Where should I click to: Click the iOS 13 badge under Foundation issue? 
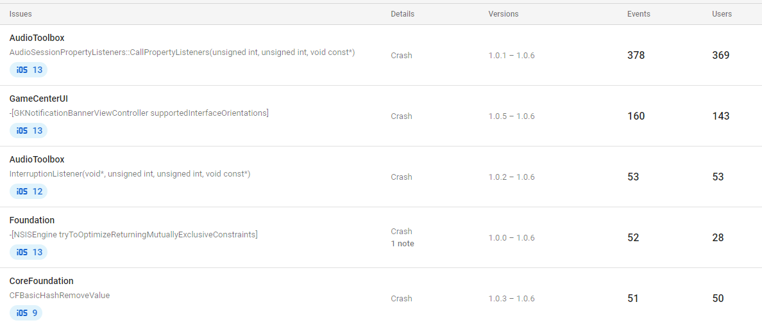28,252
